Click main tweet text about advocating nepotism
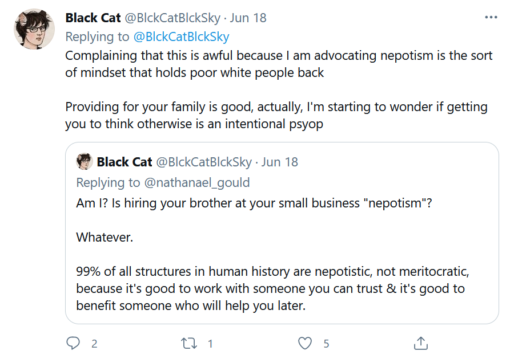506x359 pixels. (x=279, y=89)
